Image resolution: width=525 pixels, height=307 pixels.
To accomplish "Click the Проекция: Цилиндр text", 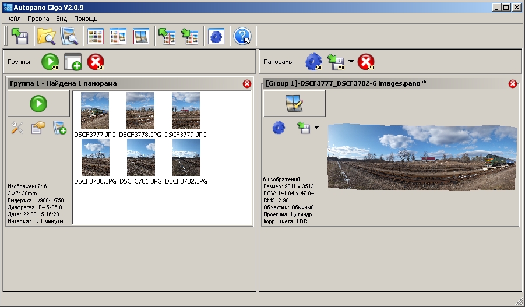I will point(288,214).
